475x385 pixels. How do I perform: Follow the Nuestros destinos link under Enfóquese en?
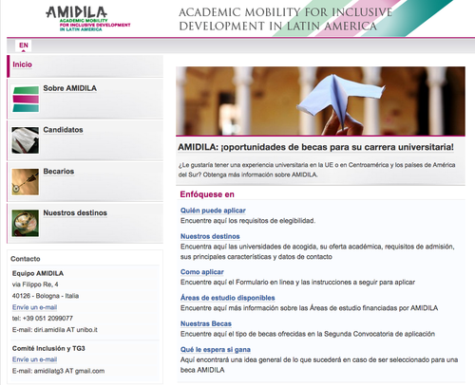coord(210,236)
